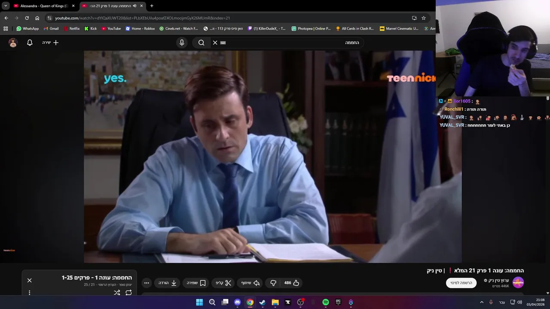Screen dimensions: 550x309
Task: Open the playlist title החממה: עונה 1 - פרקים 1-25
Action: coord(97,278)
